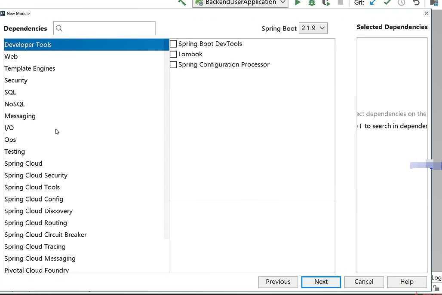The height and width of the screenshot is (295, 442).
Task: Pick the Spring Cloud category
Action: pyautogui.click(x=84, y=164)
